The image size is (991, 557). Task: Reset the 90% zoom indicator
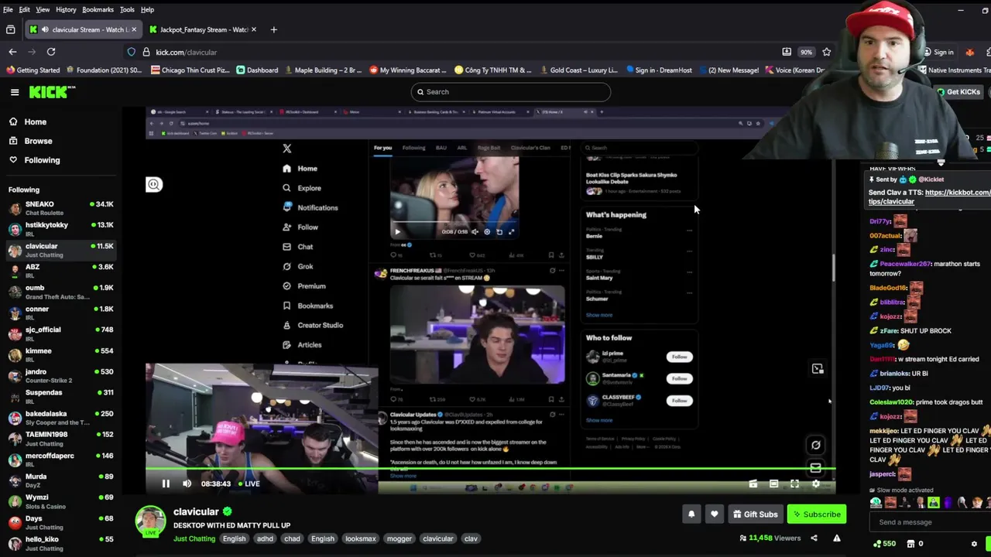click(806, 52)
